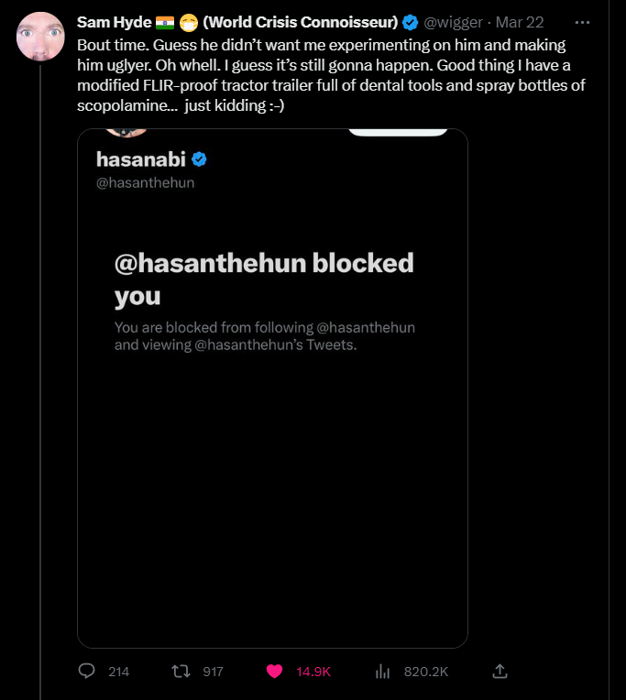Click Sam Hyde's profile avatar
Image resolution: width=626 pixels, height=700 pixels.
point(40,36)
